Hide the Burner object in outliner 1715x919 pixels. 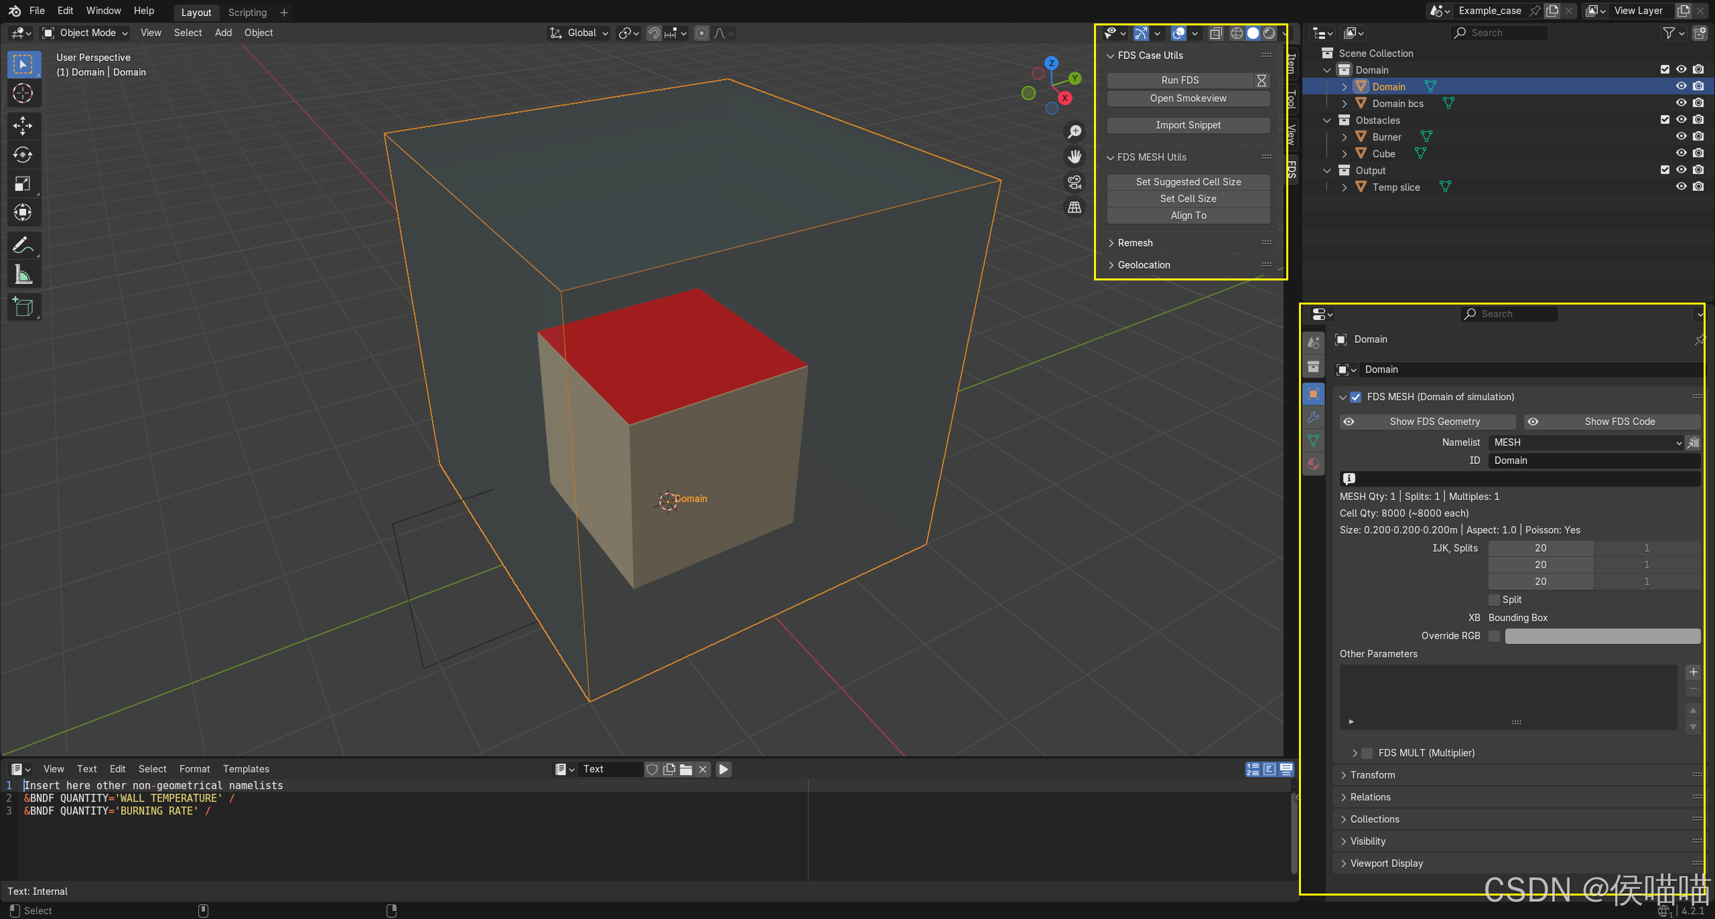tap(1681, 137)
